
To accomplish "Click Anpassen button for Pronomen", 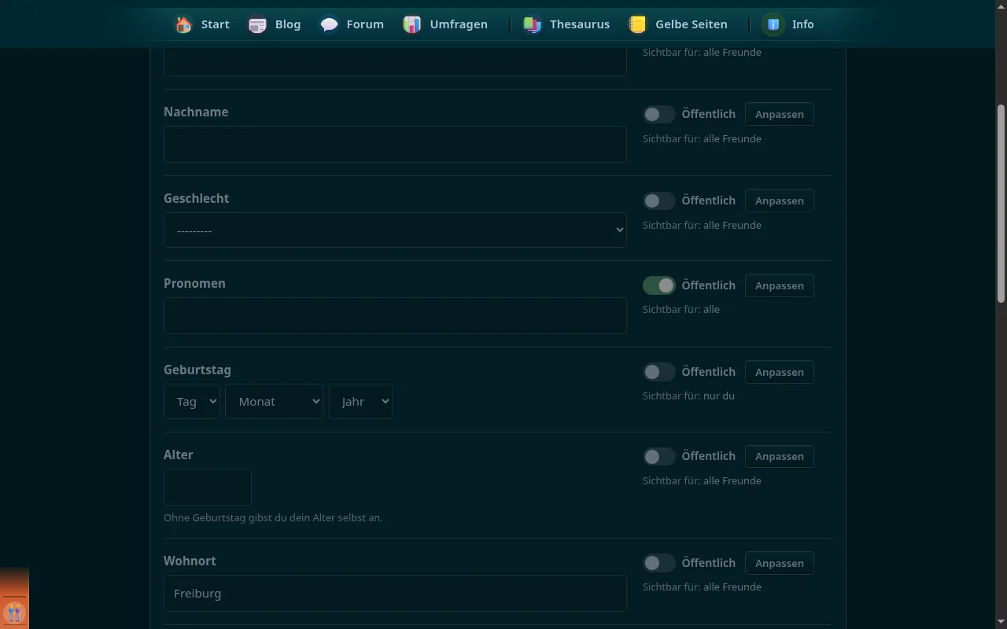I will [x=780, y=285].
